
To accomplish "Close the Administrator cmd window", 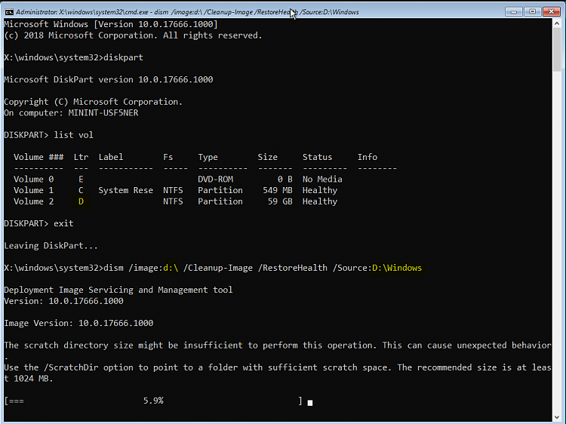I will 550,11.
